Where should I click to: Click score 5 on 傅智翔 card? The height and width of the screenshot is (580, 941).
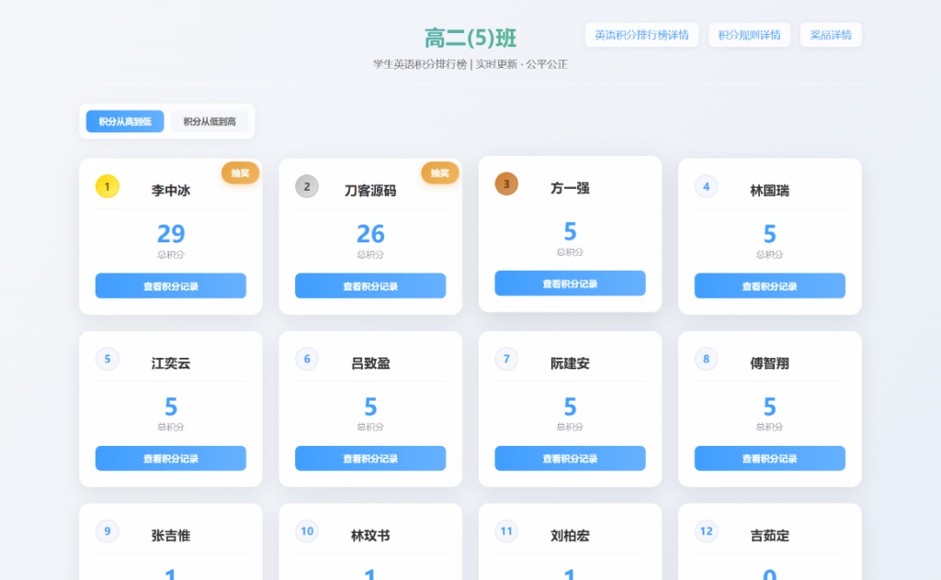(x=770, y=407)
